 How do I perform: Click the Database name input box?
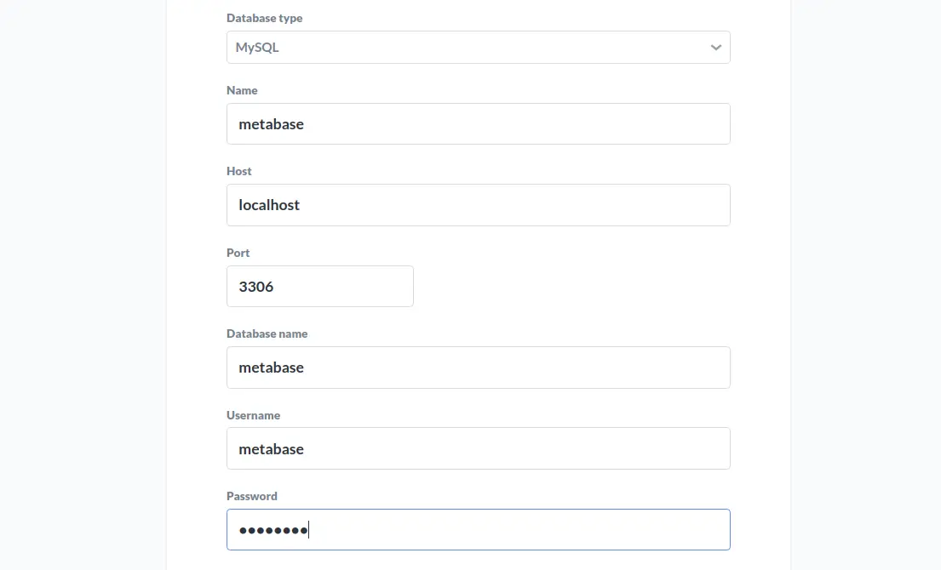coord(479,368)
